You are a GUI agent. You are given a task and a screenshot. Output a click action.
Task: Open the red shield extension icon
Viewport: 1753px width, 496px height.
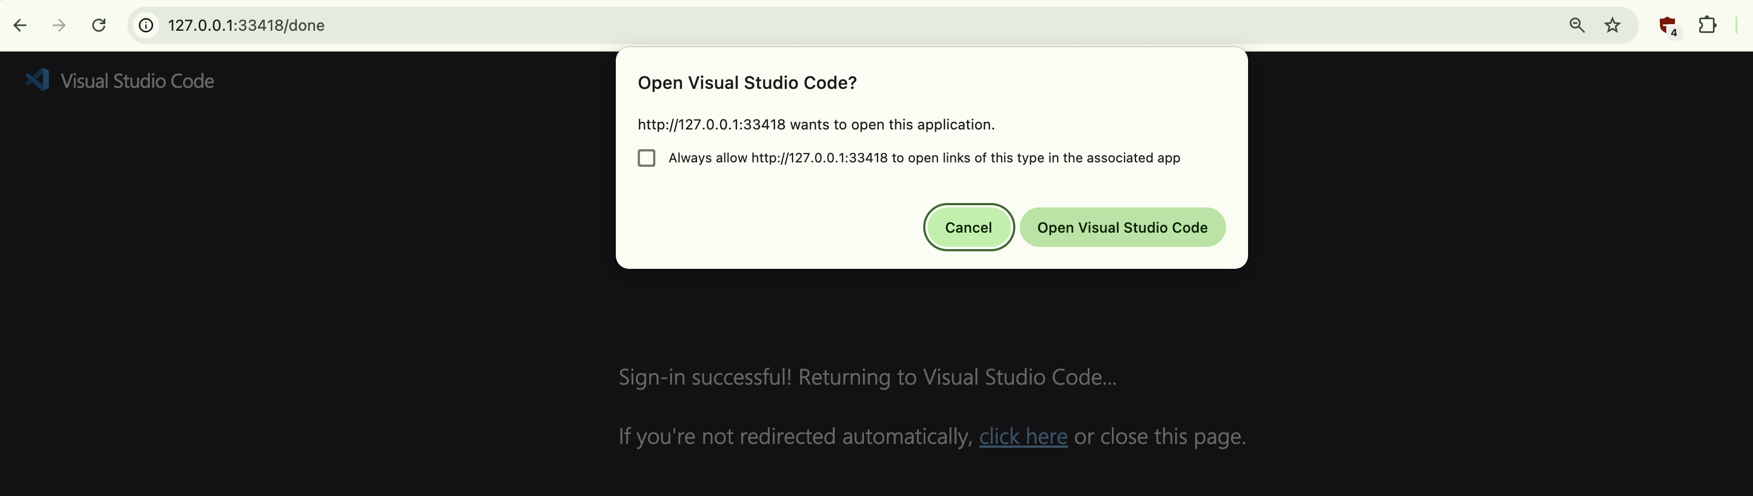coord(1667,26)
